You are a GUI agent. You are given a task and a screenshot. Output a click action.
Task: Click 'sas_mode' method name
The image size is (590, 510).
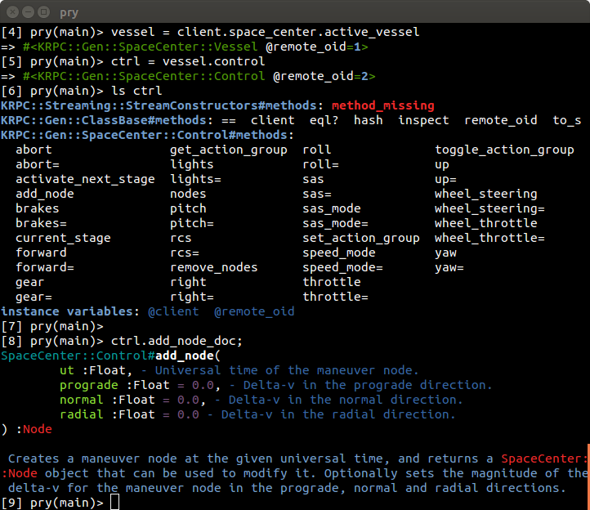(332, 208)
